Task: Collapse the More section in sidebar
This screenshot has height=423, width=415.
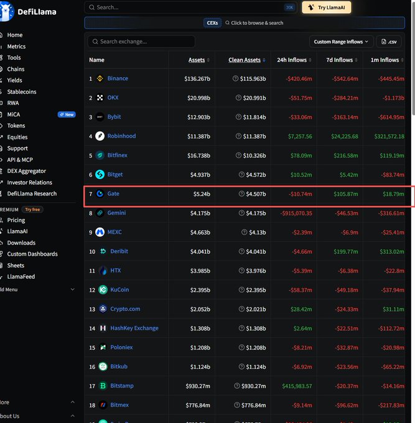Action: coord(73,402)
